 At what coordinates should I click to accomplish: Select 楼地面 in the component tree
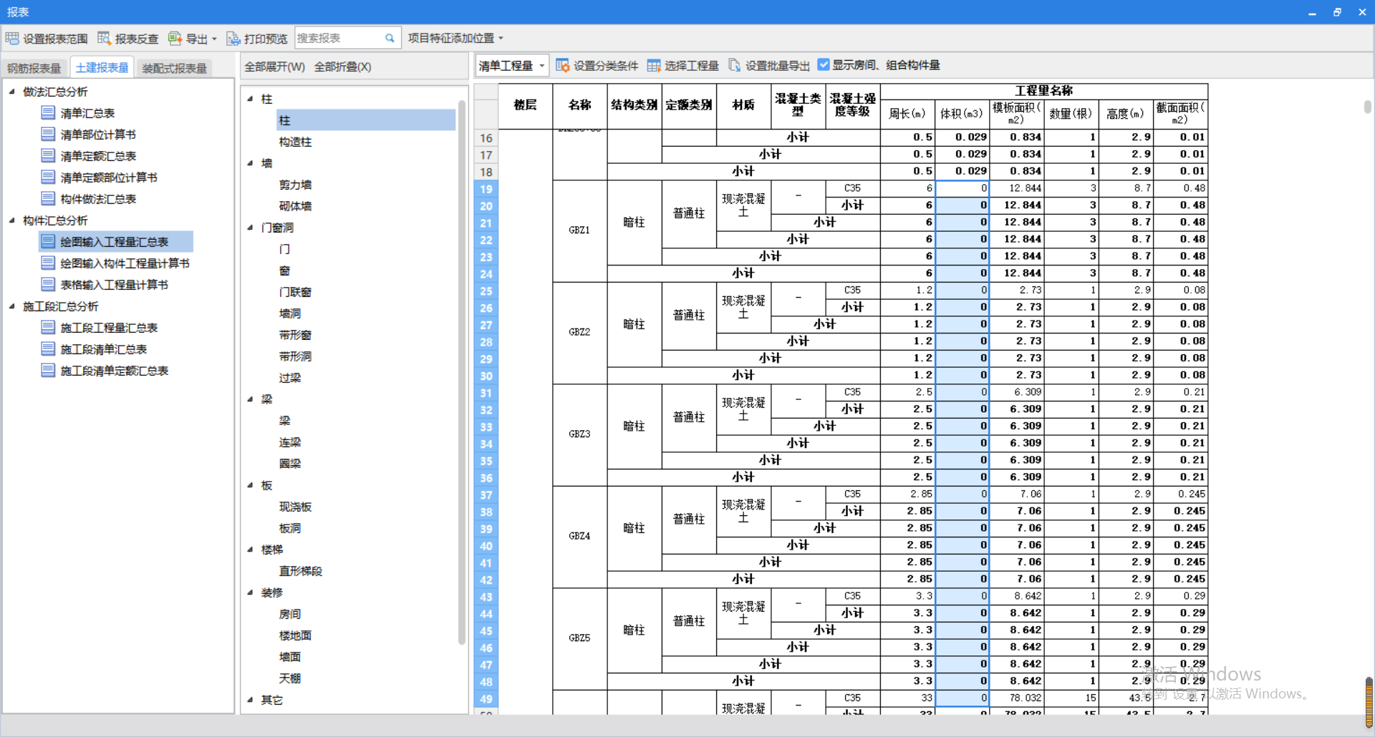(x=295, y=635)
